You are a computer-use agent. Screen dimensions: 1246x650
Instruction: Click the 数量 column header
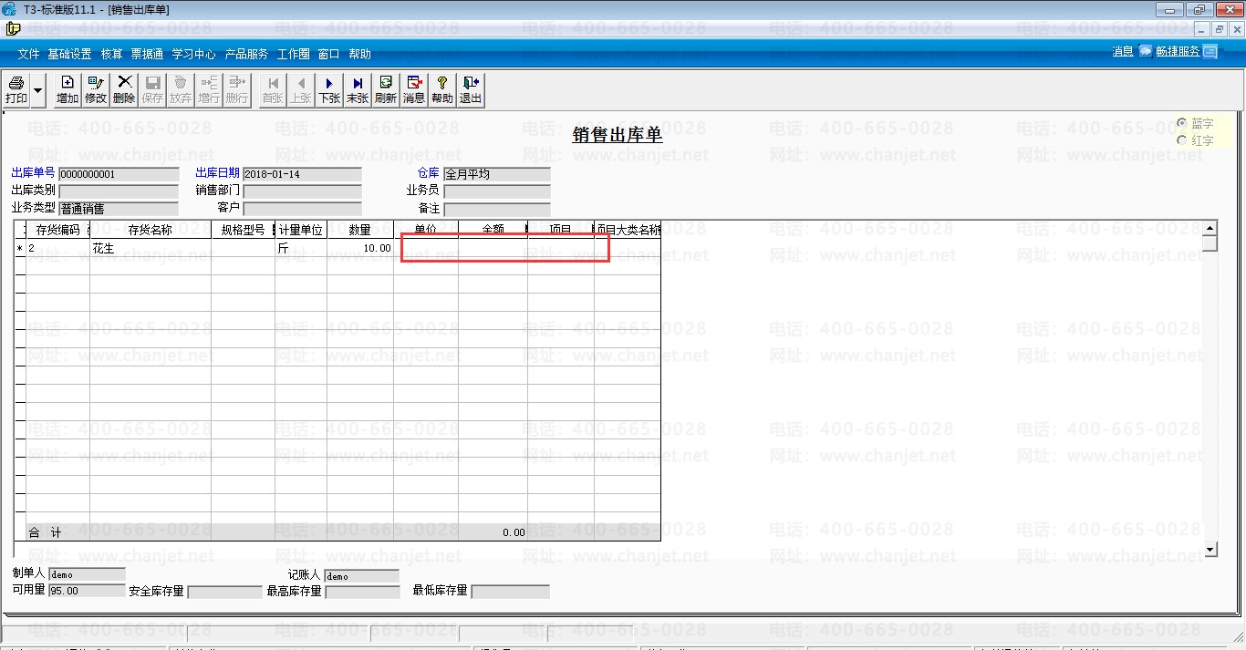click(360, 230)
